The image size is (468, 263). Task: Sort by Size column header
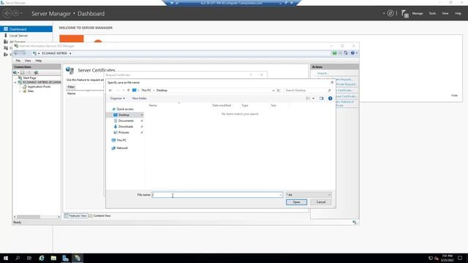[x=273, y=105]
